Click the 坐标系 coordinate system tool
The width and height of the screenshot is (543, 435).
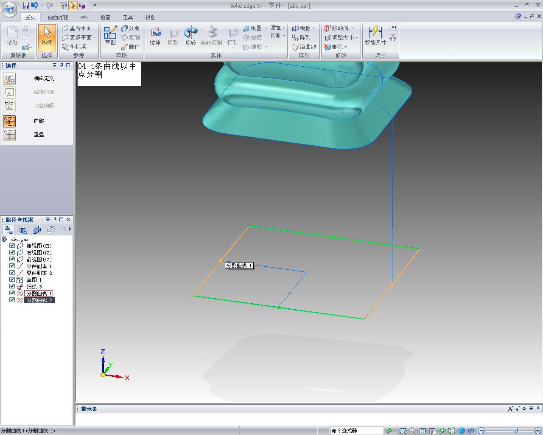(74, 47)
